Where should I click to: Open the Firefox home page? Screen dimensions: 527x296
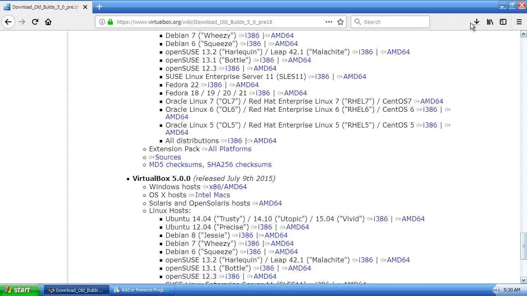(x=48, y=22)
